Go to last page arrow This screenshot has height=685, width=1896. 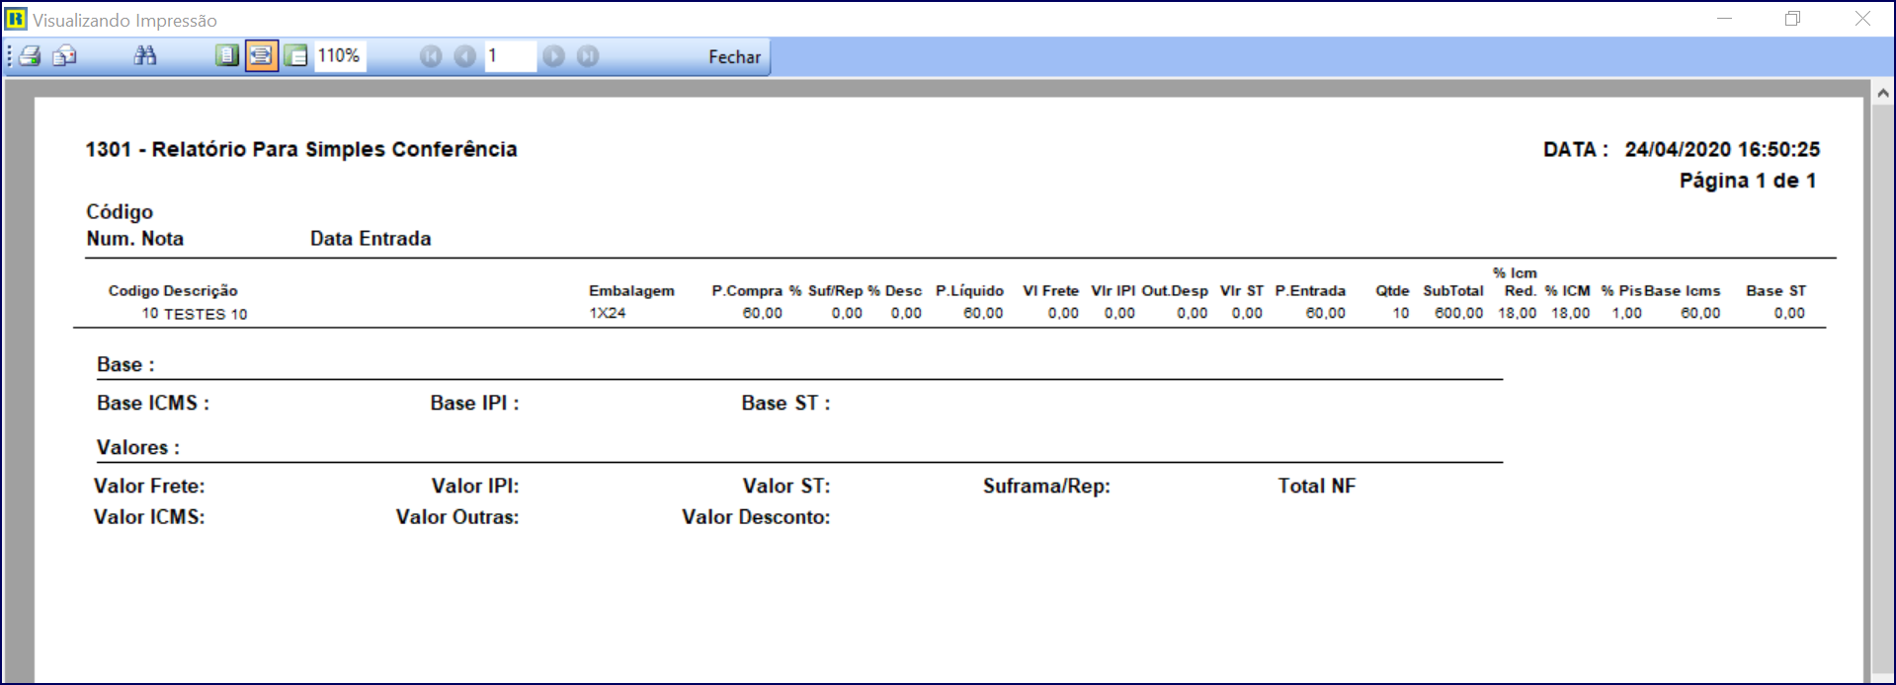tap(588, 56)
